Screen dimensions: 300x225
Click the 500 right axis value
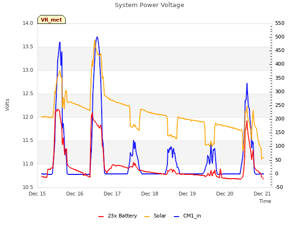[x=280, y=37]
